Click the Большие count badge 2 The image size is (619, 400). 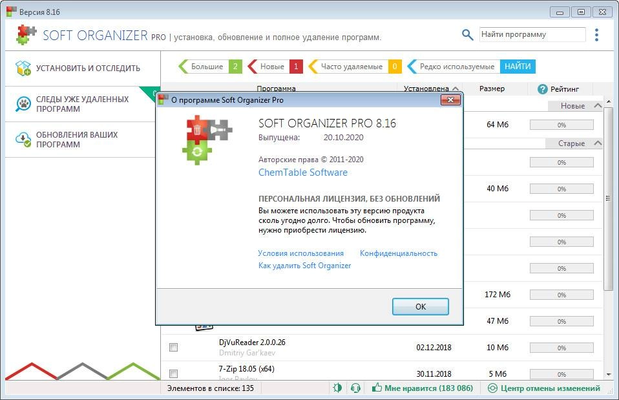(x=235, y=67)
